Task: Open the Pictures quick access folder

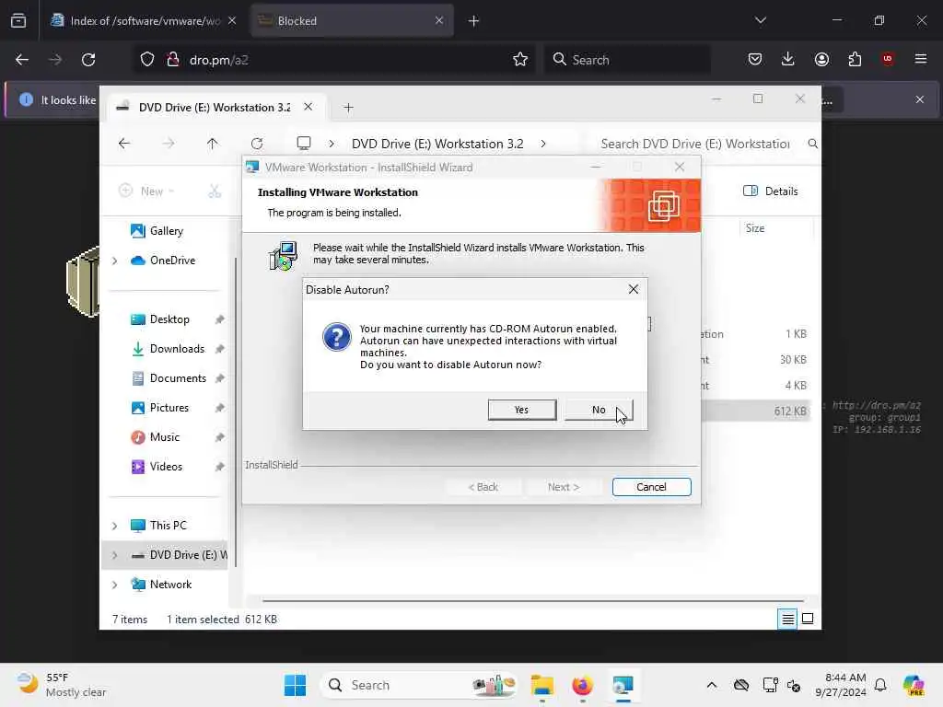Action: [x=169, y=408]
